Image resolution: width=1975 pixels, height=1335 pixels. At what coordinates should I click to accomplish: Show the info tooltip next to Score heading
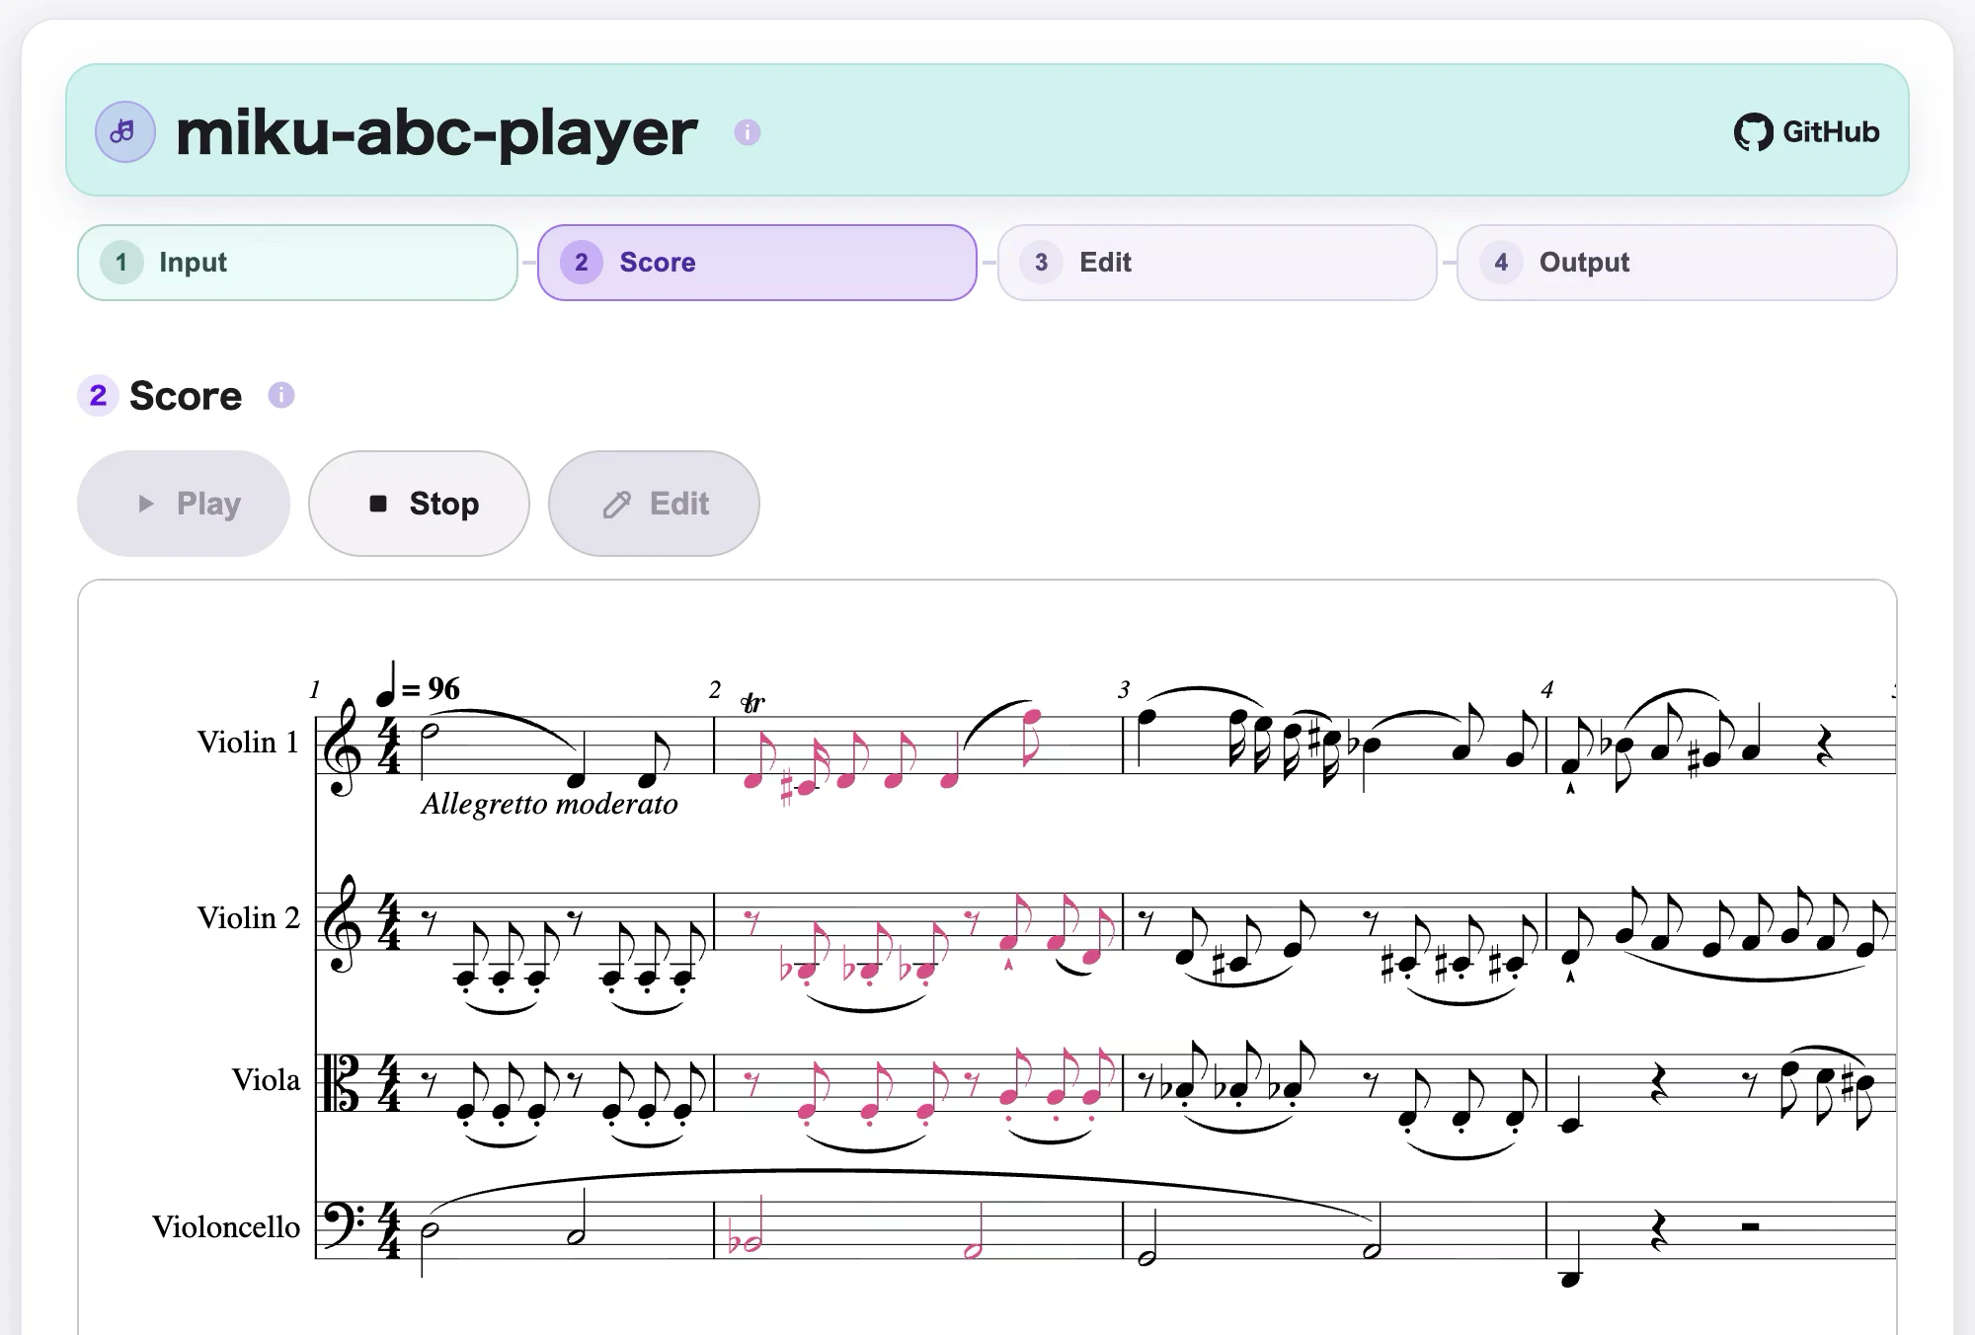(x=281, y=395)
